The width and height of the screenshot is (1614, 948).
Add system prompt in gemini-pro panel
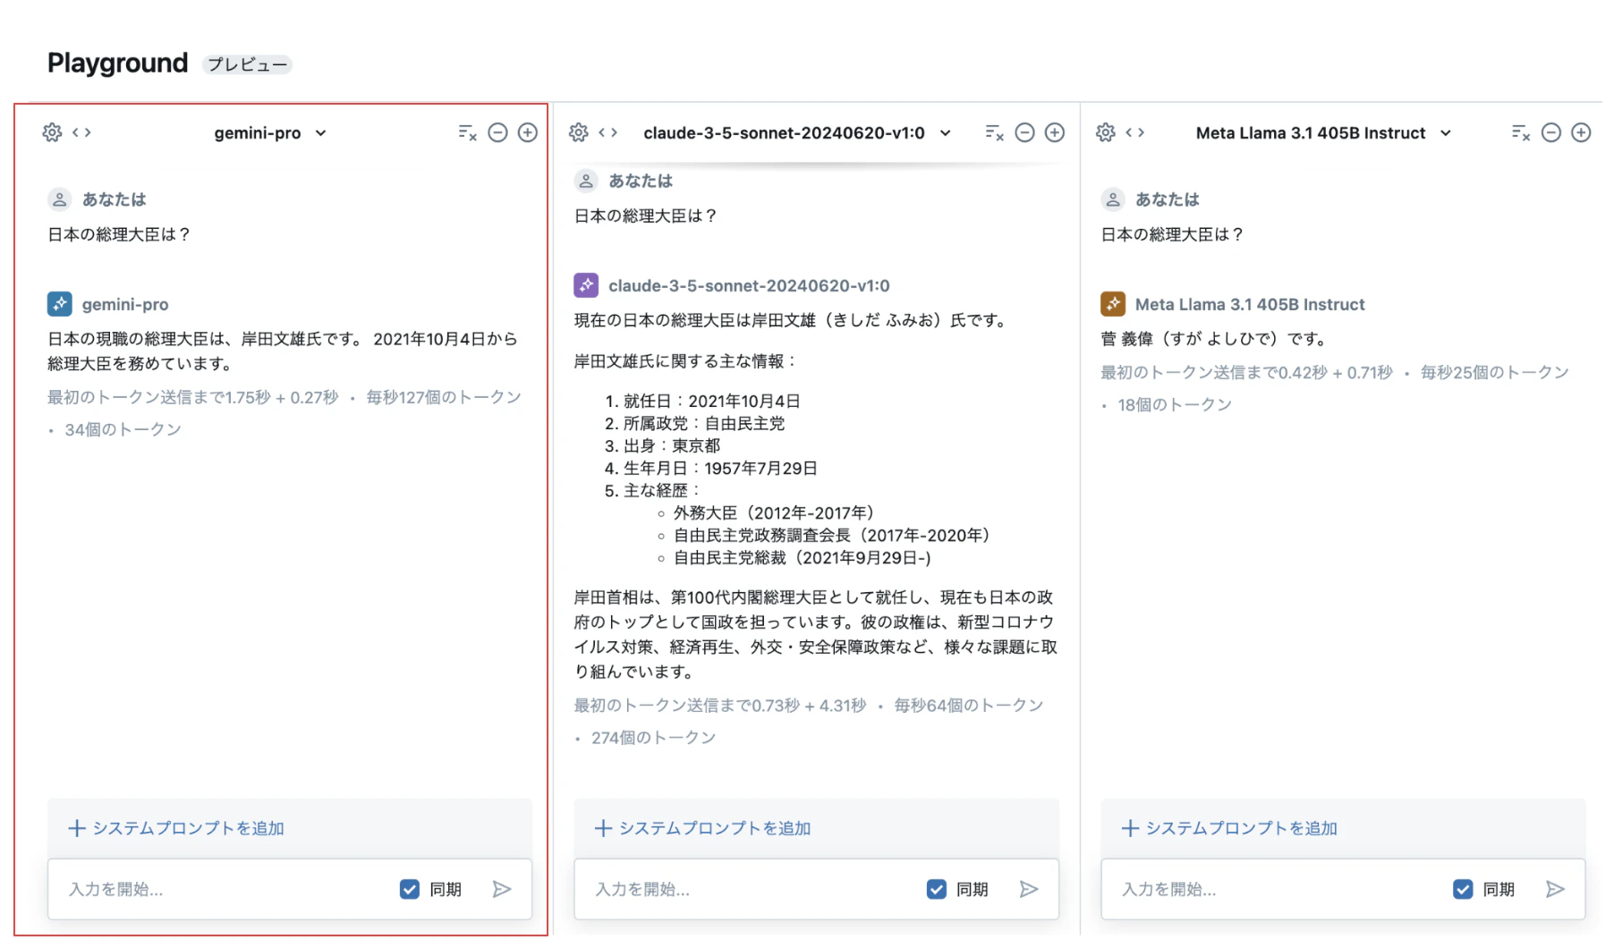(x=176, y=828)
